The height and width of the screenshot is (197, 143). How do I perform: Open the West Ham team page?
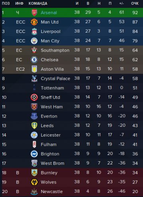pyautogui.click(x=52, y=107)
